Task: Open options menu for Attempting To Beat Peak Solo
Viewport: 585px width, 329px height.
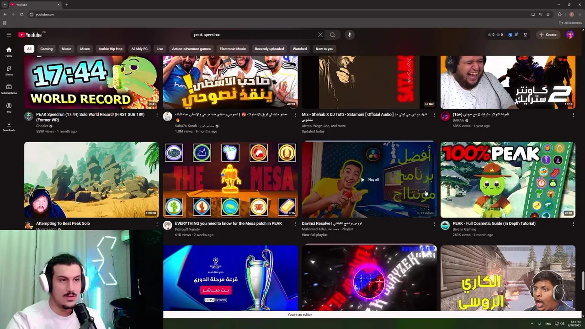Action: pyautogui.click(x=157, y=224)
